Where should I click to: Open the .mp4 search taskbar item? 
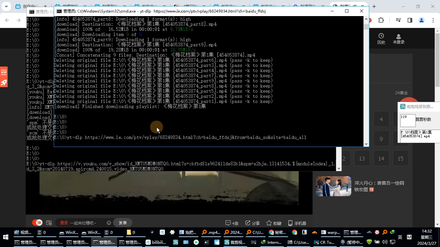(x=211, y=232)
